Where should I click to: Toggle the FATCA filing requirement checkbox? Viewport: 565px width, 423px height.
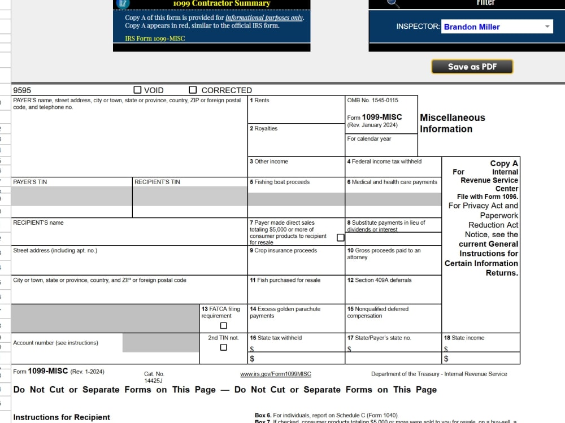click(x=223, y=326)
